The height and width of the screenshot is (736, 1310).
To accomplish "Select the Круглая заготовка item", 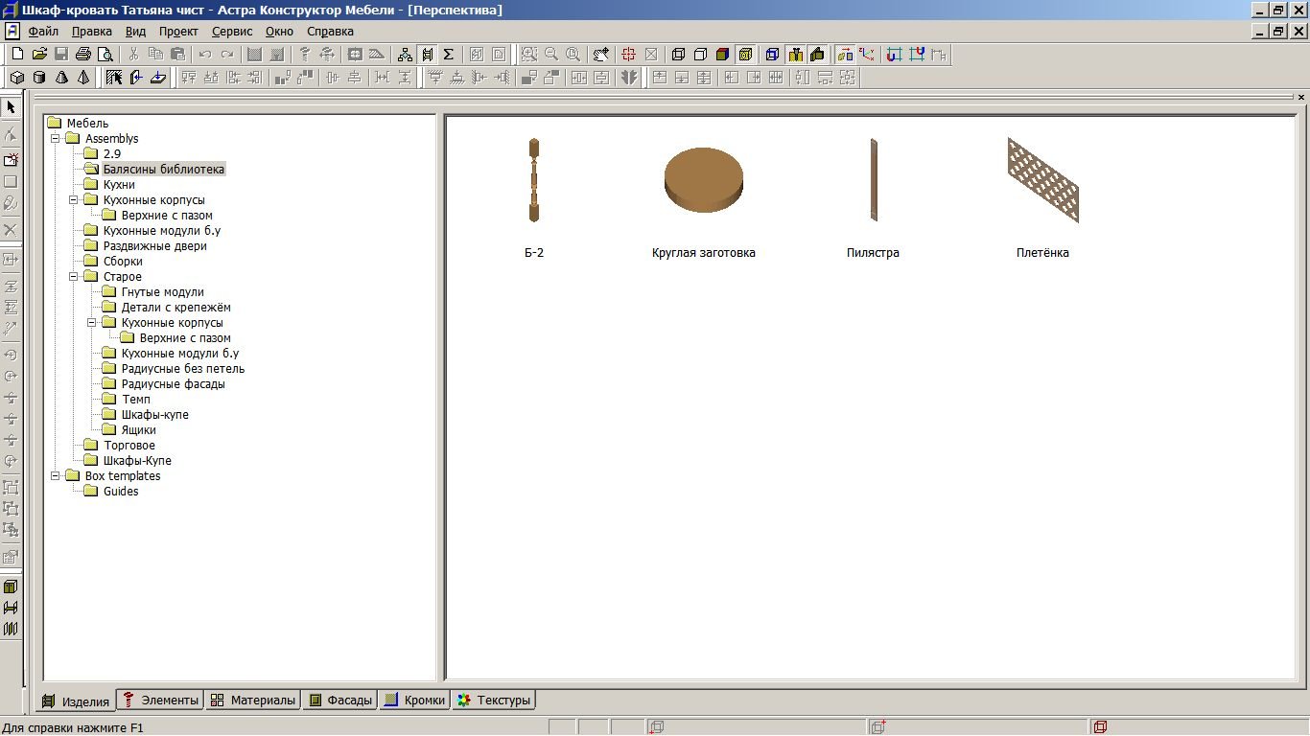I will point(703,180).
